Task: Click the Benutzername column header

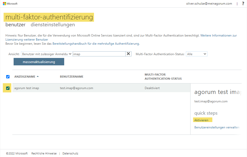Action: (72, 77)
